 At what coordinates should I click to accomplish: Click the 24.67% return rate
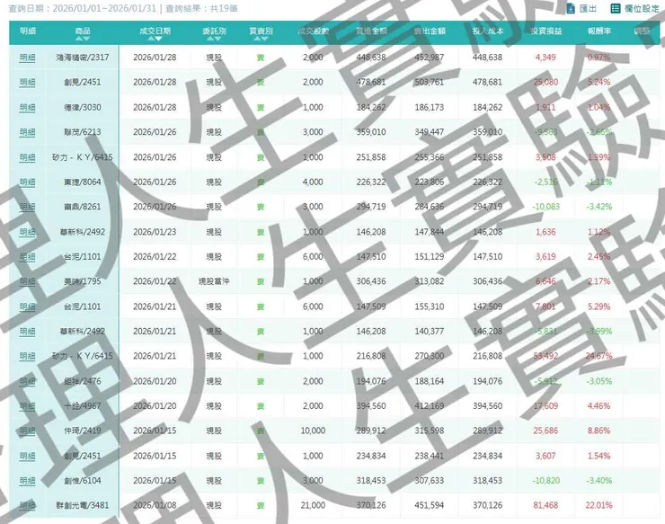click(x=598, y=356)
